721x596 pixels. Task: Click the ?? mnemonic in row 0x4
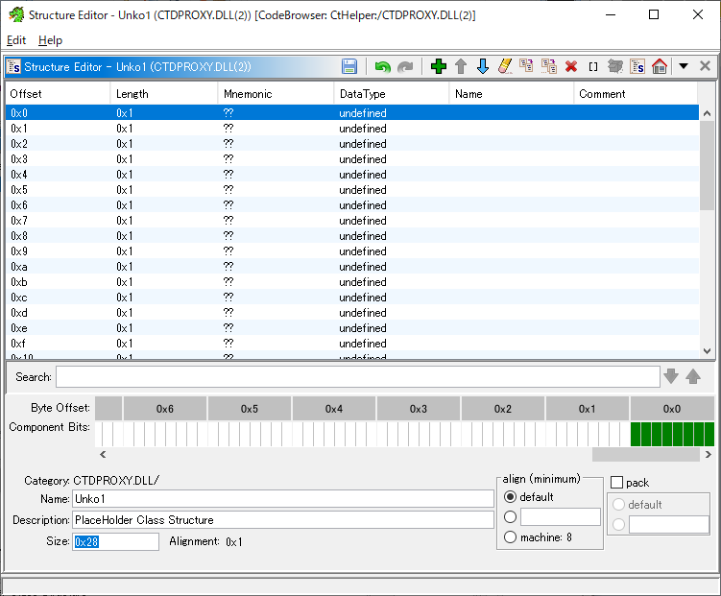(x=228, y=174)
